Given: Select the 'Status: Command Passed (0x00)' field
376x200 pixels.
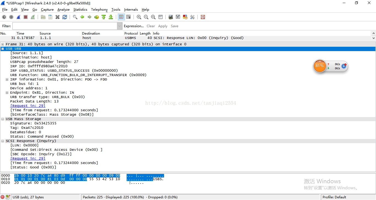Looking at the screenshot, I should click(42, 137).
